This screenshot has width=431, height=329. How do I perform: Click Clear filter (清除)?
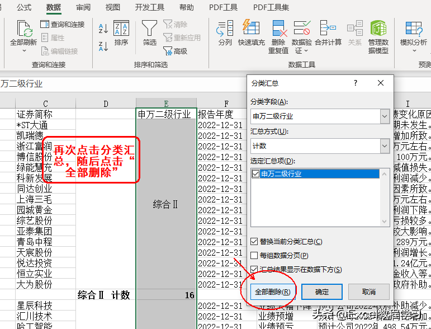tap(175, 25)
